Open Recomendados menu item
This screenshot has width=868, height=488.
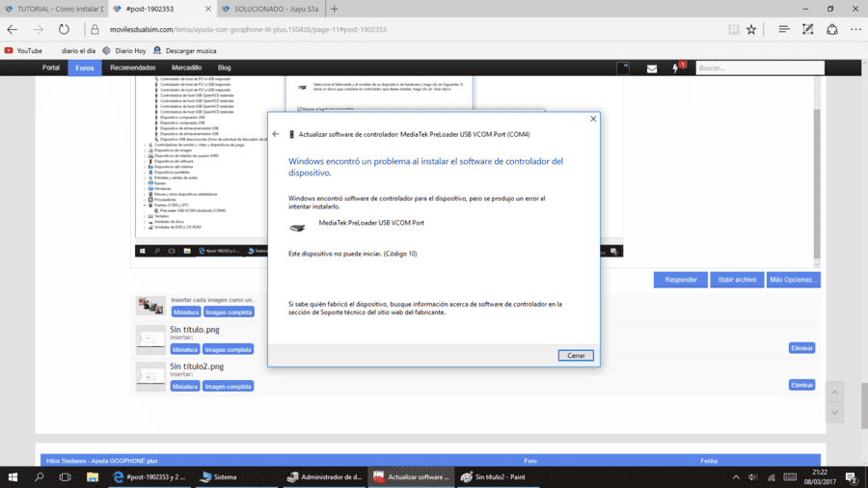[133, 68]
